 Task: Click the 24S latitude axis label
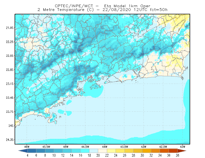pyautogui.click(x=11, y=126)
